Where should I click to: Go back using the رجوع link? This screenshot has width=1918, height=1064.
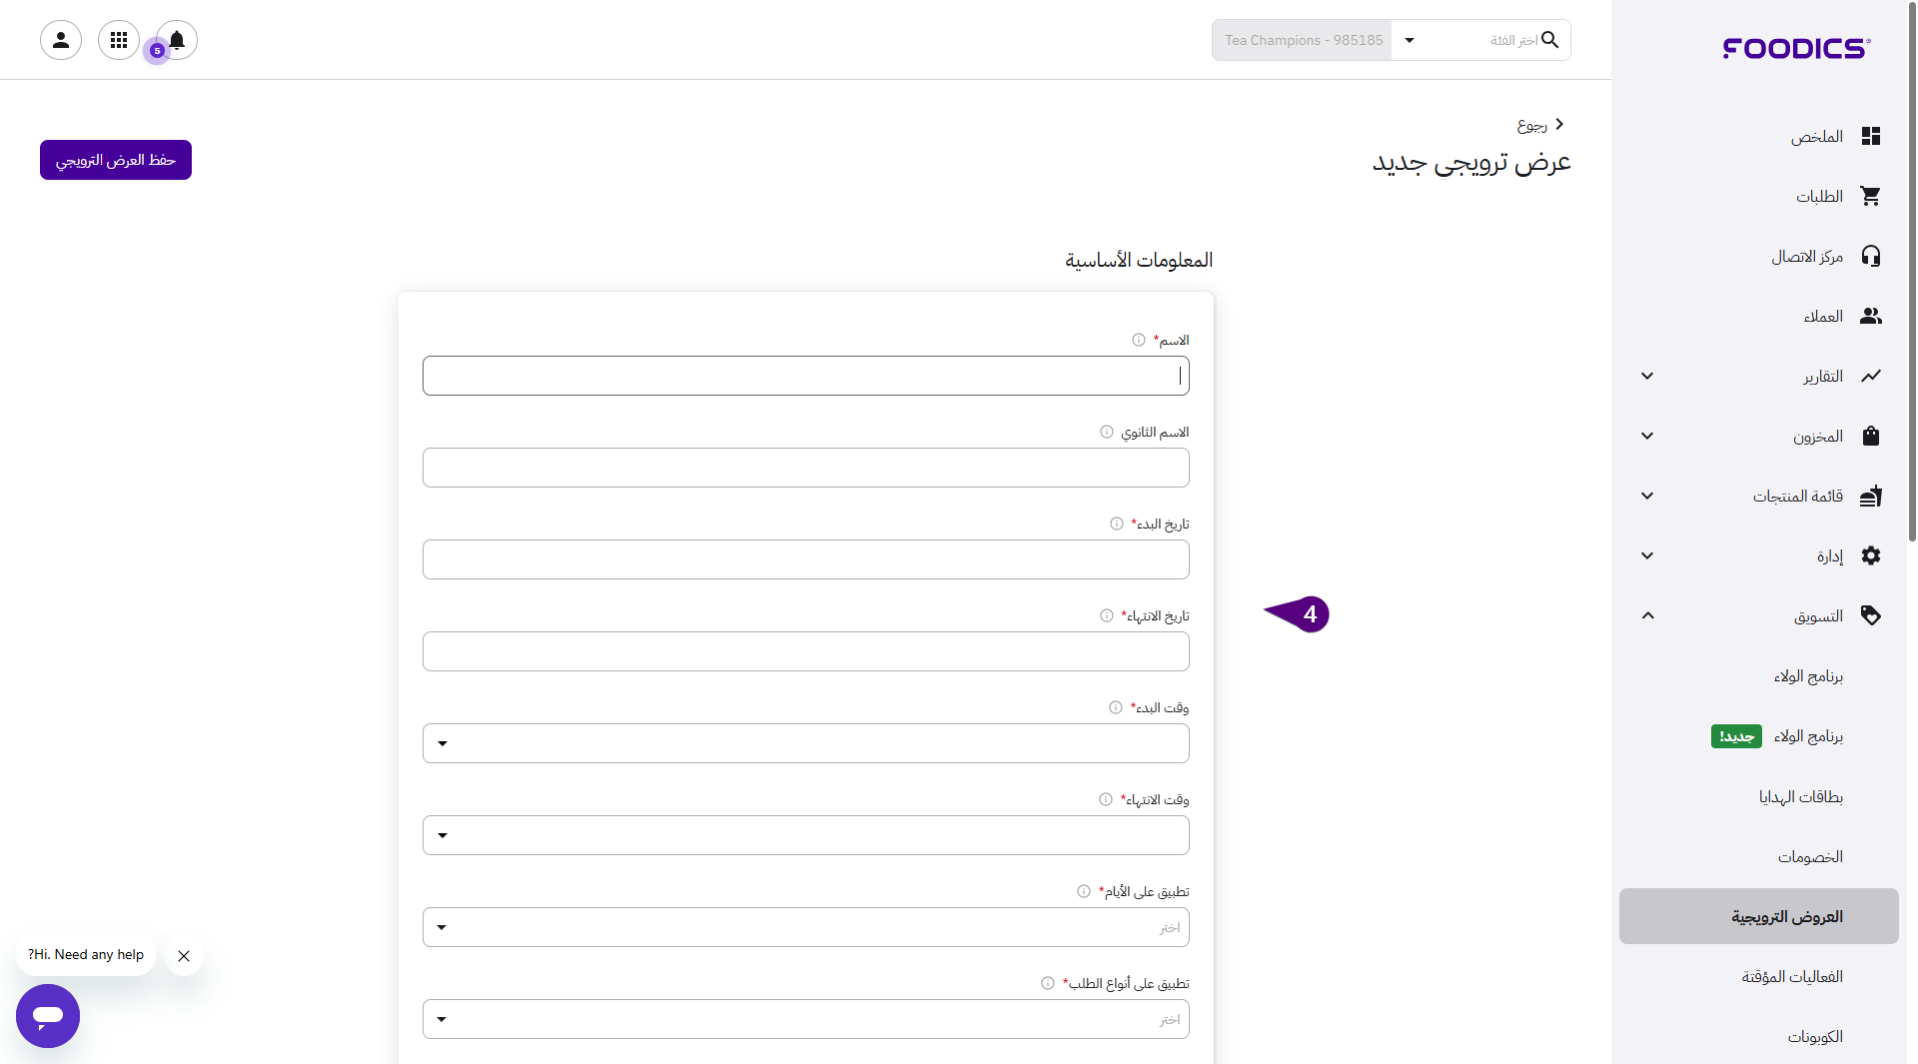click(1539, 124)
